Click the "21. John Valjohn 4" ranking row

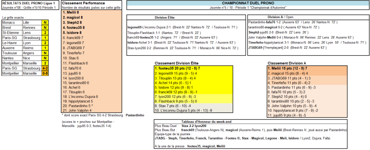coord(77,111)
